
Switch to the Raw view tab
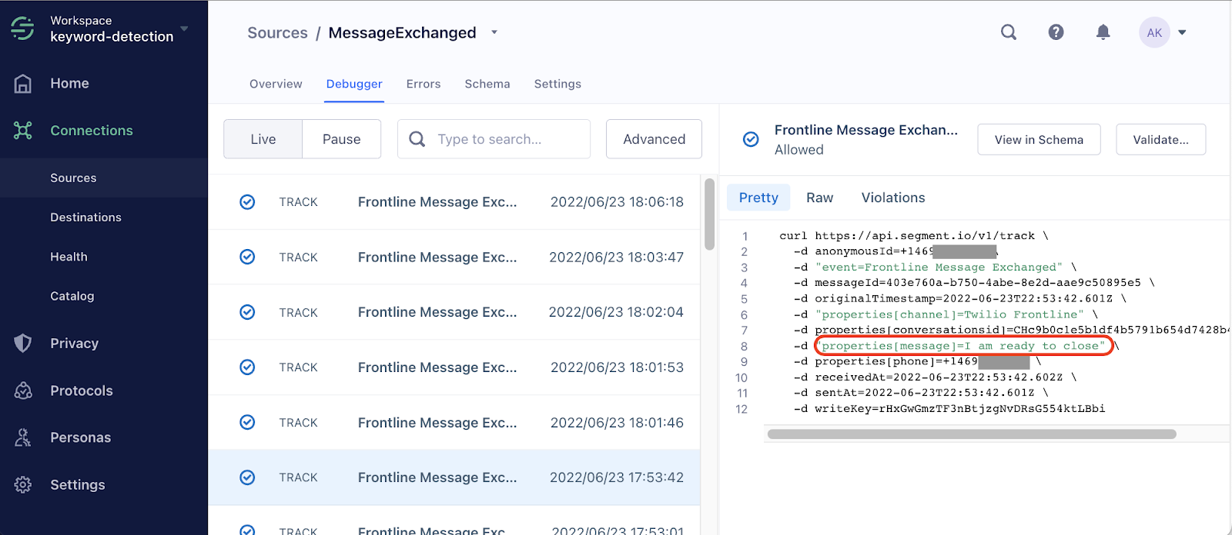click(820, 198)
